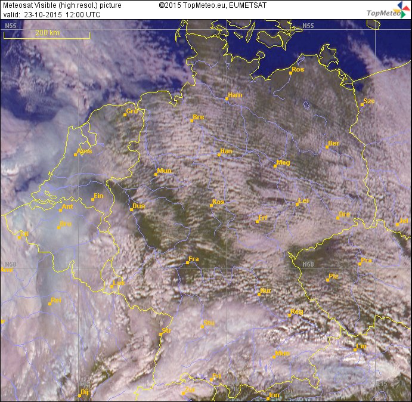Click the Frankfurt (Fra) city marker
This screenshot has height=402, width=412.
tap(185, 262)
